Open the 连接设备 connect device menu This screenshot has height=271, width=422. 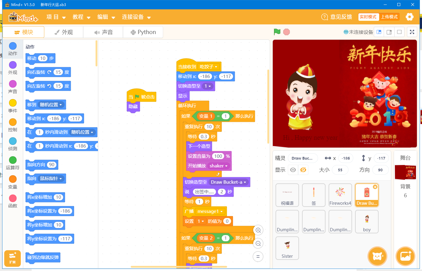point(136,17)
